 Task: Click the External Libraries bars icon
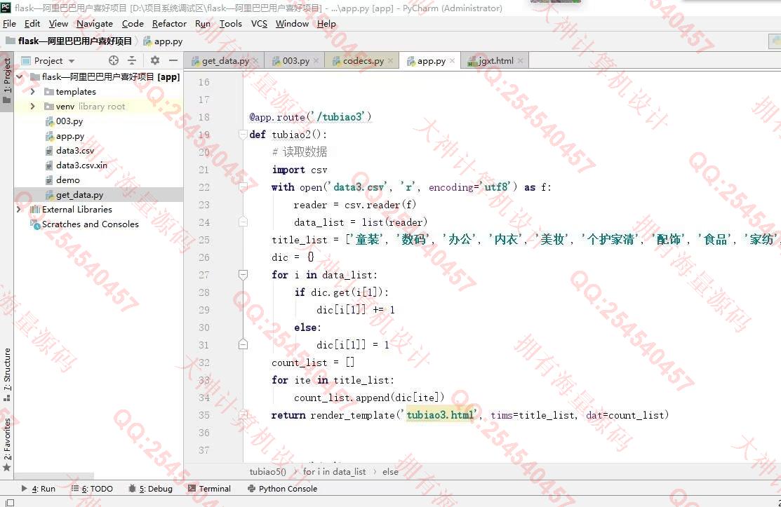35,210
